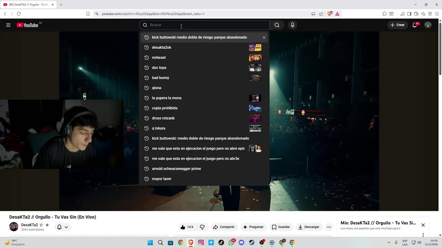Image resolution: width=442 pixels, height=248 pixels.
Task: Select suggestion ending 'no abr3e'
Action: 204,158
